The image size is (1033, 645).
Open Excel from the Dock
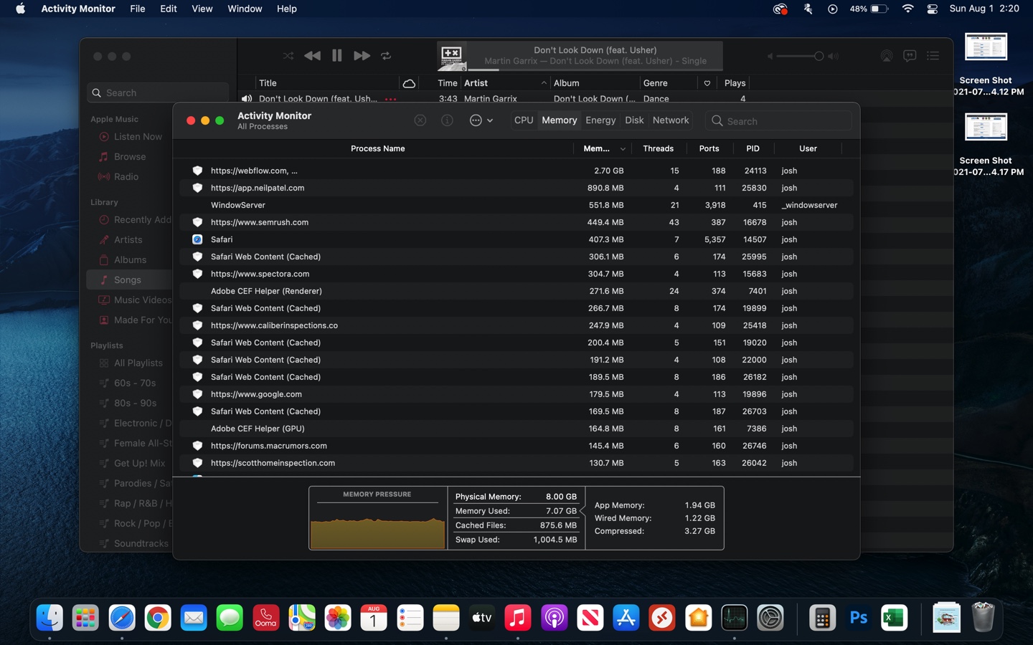tap(894, 618)
